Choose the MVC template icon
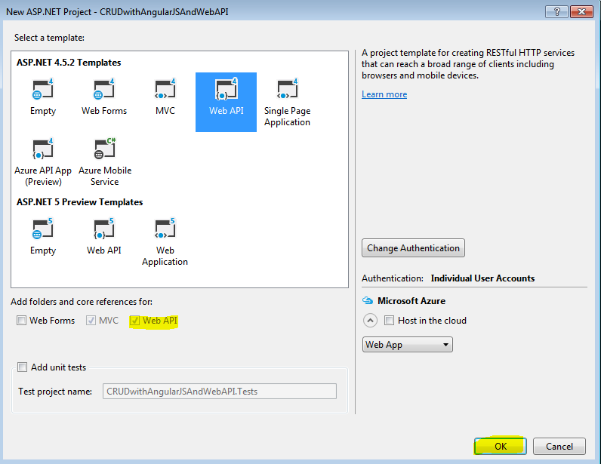Viewport: 601px width, 464px height. 165,89
